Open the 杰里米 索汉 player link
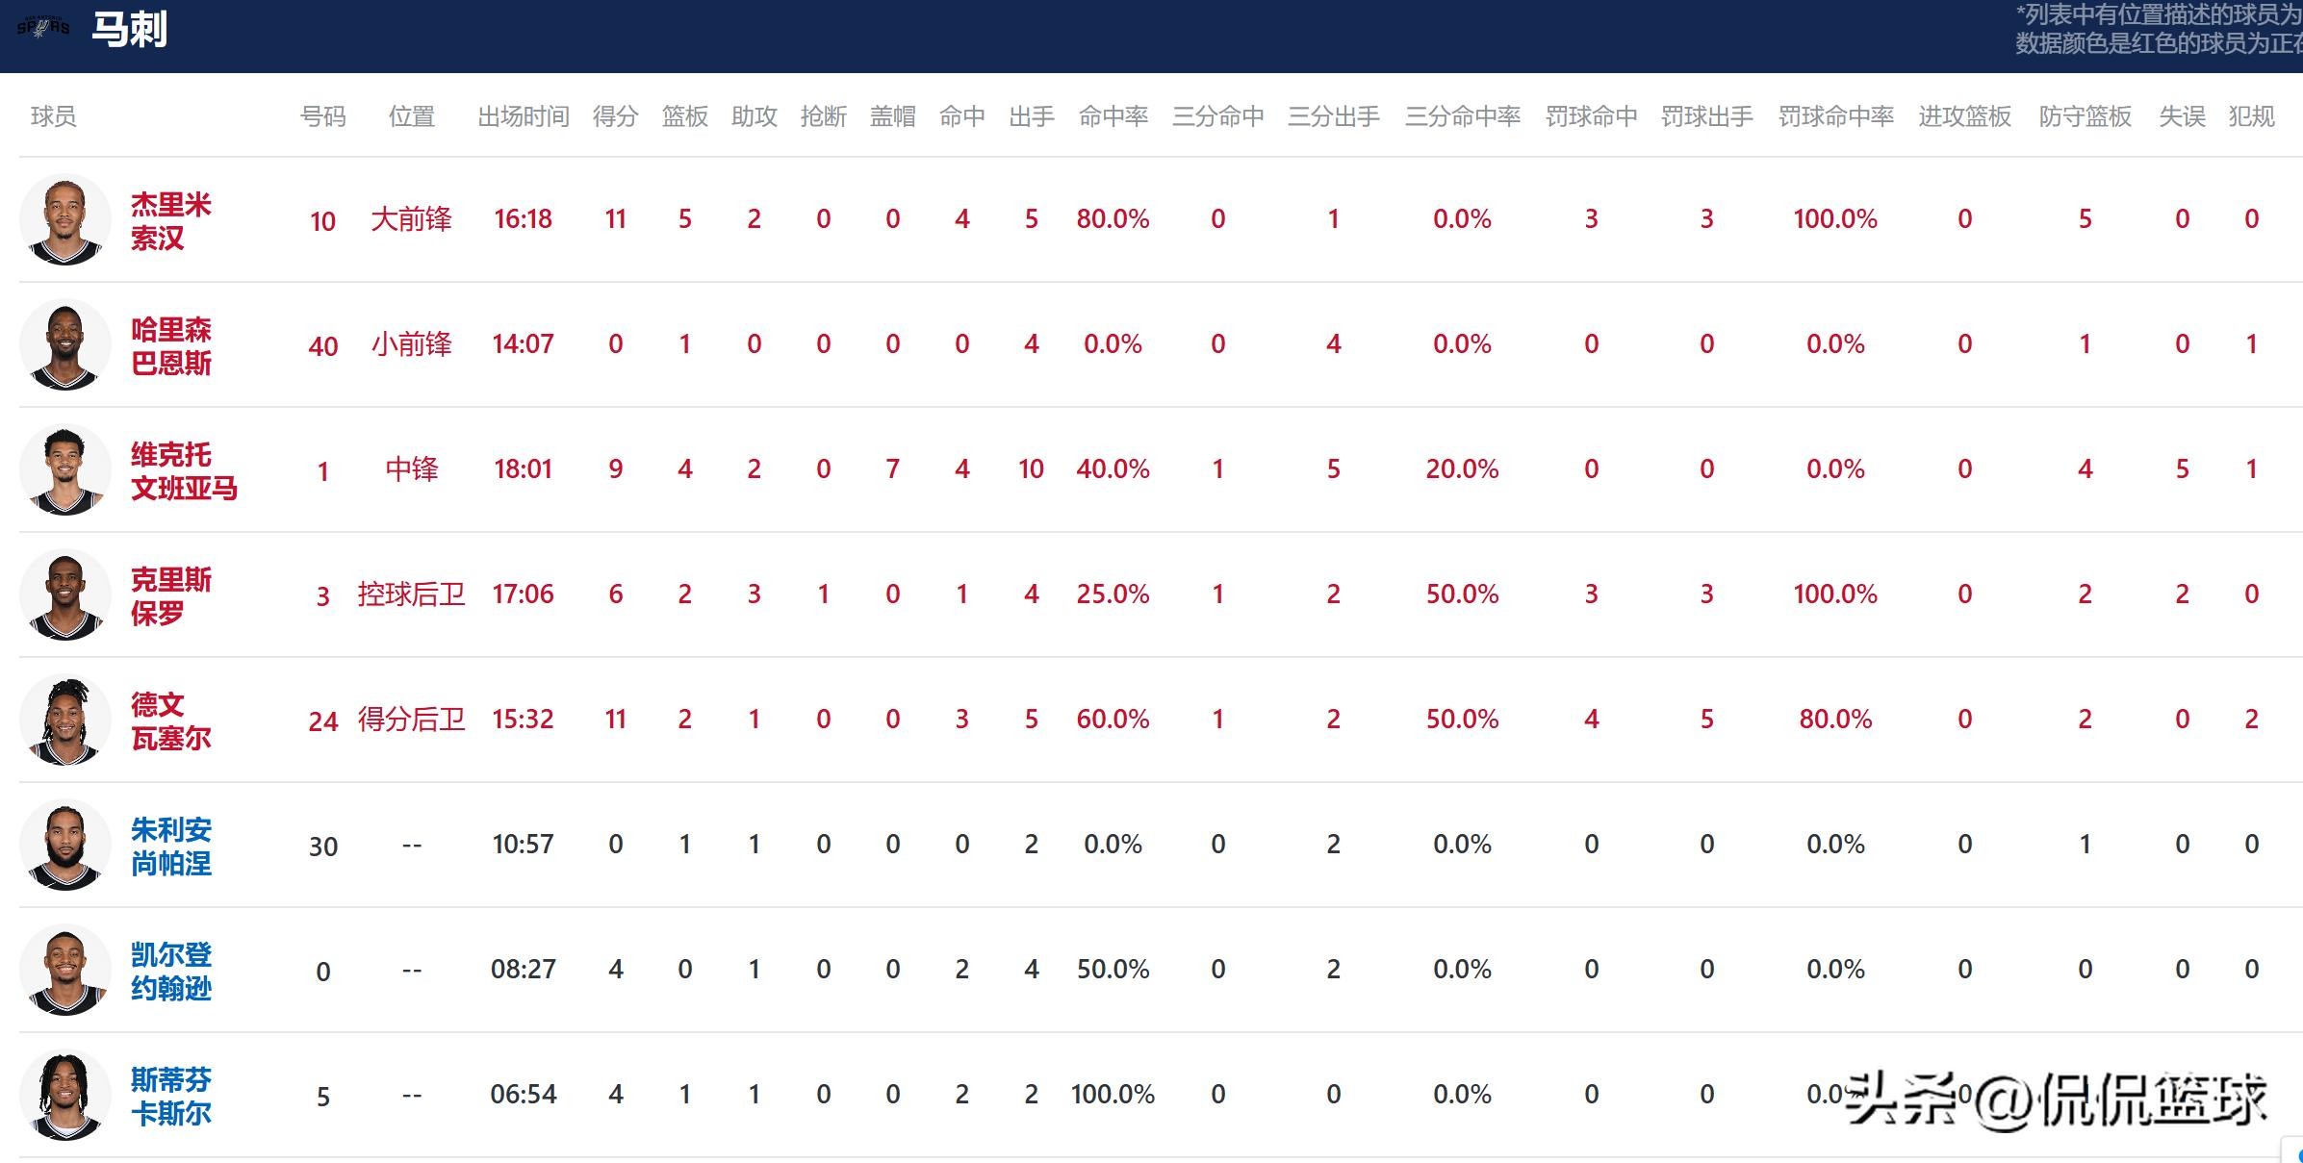 click(170, 220)
